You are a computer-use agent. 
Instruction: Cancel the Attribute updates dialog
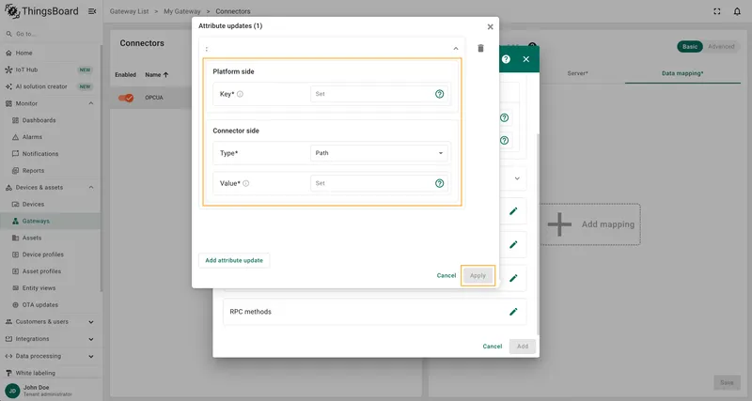[446, 275]
